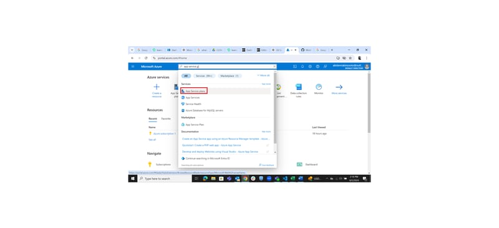This screenshot has width=499, height=228.
Task: Open a new browser tab
Action: [332, 50]
